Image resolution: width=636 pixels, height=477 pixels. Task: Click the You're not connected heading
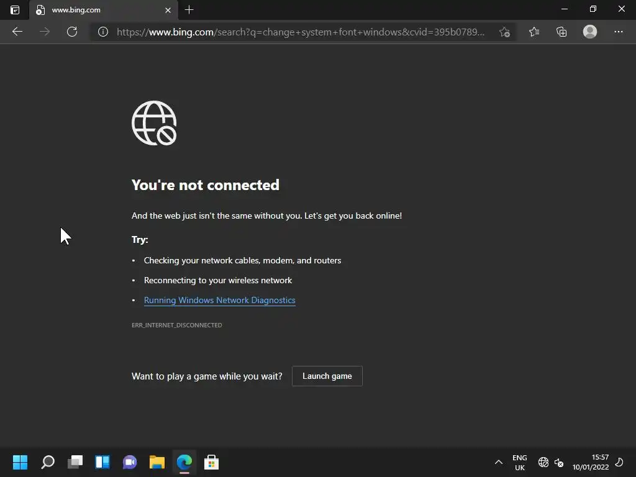click(205, 185)
